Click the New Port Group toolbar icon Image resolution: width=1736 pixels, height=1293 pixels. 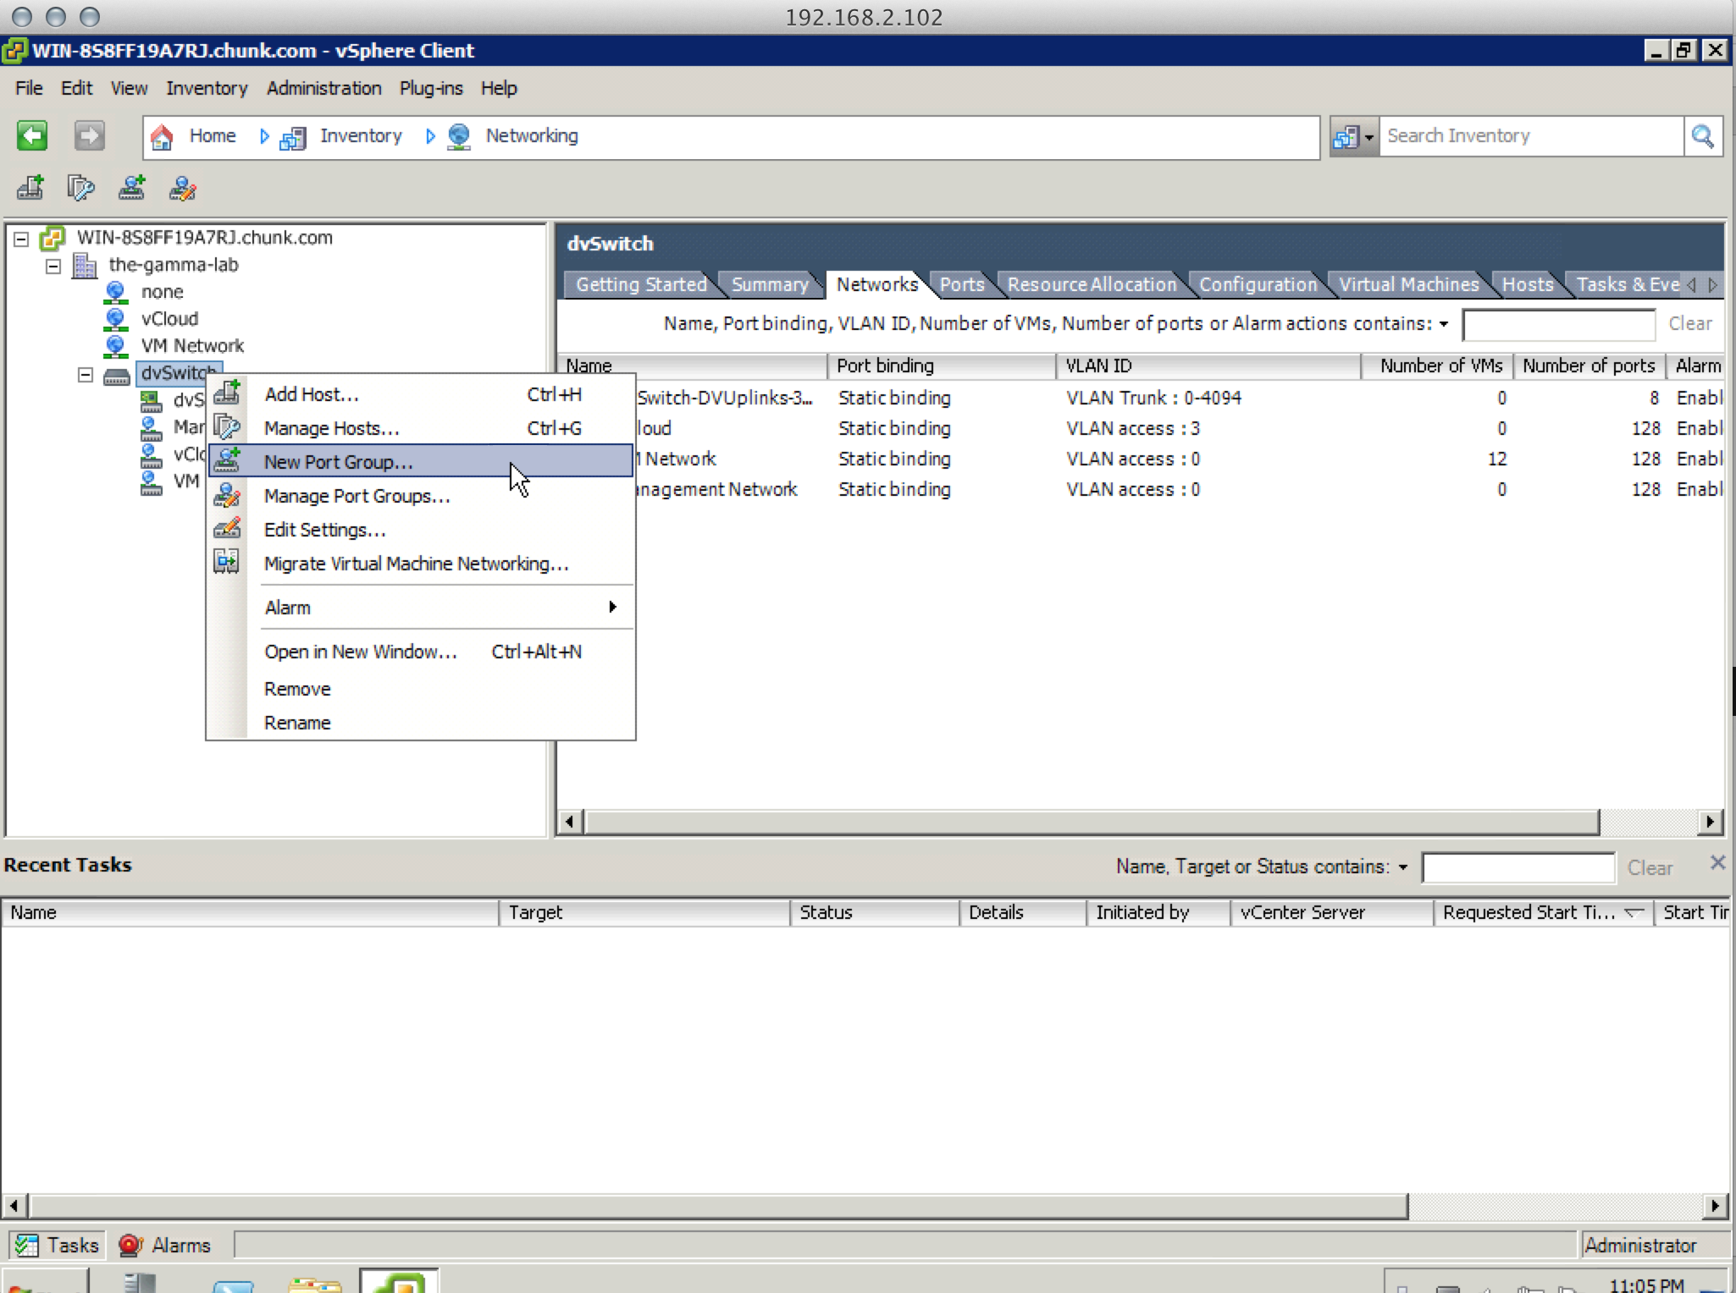(x=131, y=187)
